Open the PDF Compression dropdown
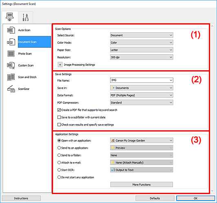This screenshot has width=217, height=203. pyautogui.click(x=142, y=103)
